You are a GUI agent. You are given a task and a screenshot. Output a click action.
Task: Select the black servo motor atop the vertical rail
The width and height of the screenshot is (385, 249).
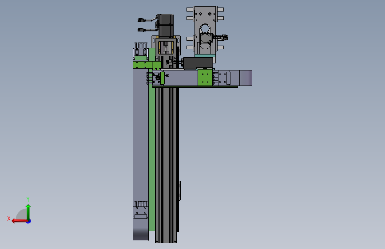[165, 26]
